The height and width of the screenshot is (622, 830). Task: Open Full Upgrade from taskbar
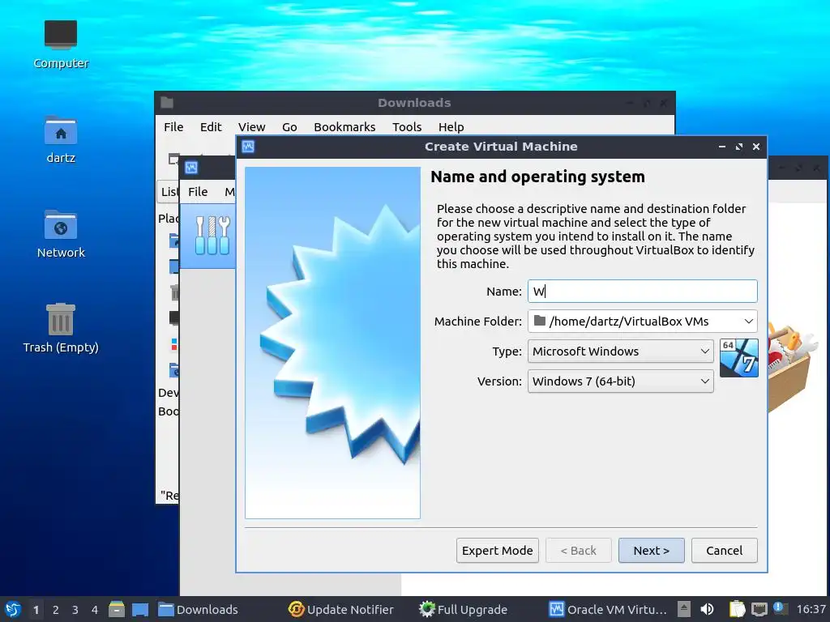tap(463, 609)
